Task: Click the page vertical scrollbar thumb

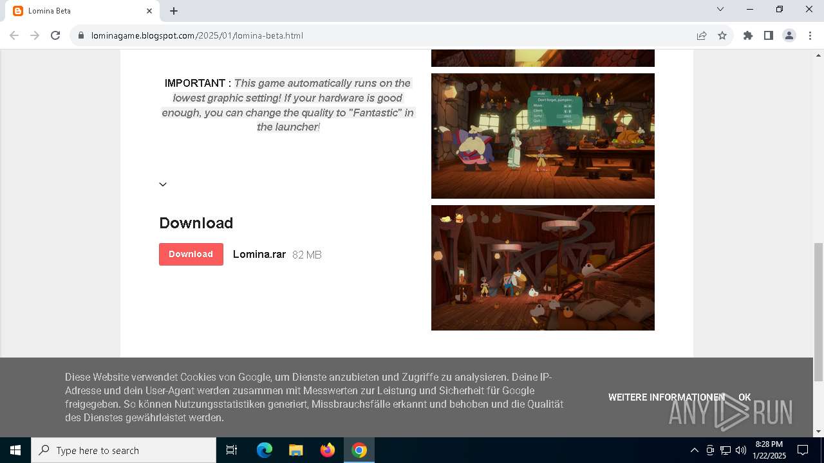Action: click(x=818, y=312)
